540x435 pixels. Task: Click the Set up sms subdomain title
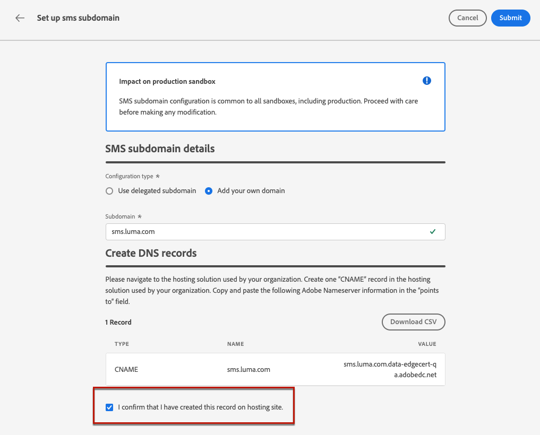point(78,18)
